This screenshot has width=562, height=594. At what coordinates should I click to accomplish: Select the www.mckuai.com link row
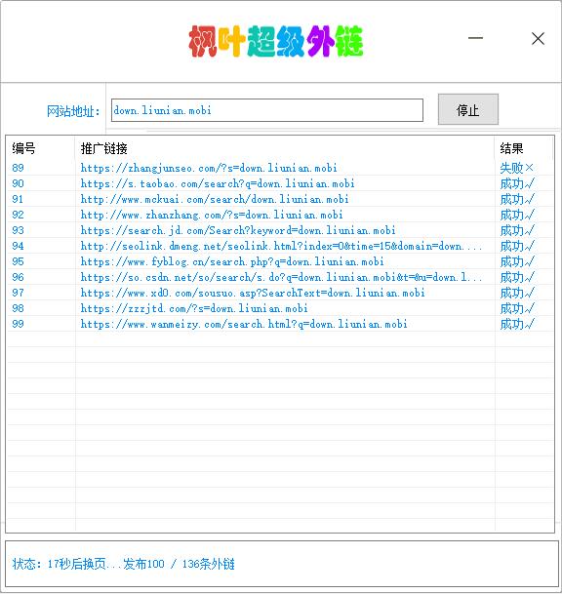pos(280,199)
